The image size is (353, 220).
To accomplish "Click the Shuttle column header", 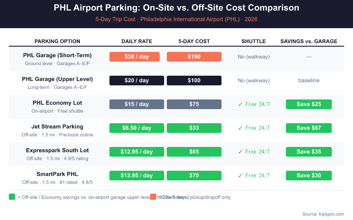I will pyautogui.click(x=254, y=41).
